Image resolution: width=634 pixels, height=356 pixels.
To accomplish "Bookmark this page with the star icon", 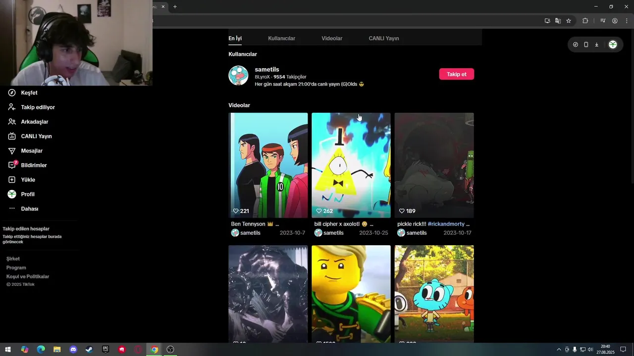I will [569, 21].
